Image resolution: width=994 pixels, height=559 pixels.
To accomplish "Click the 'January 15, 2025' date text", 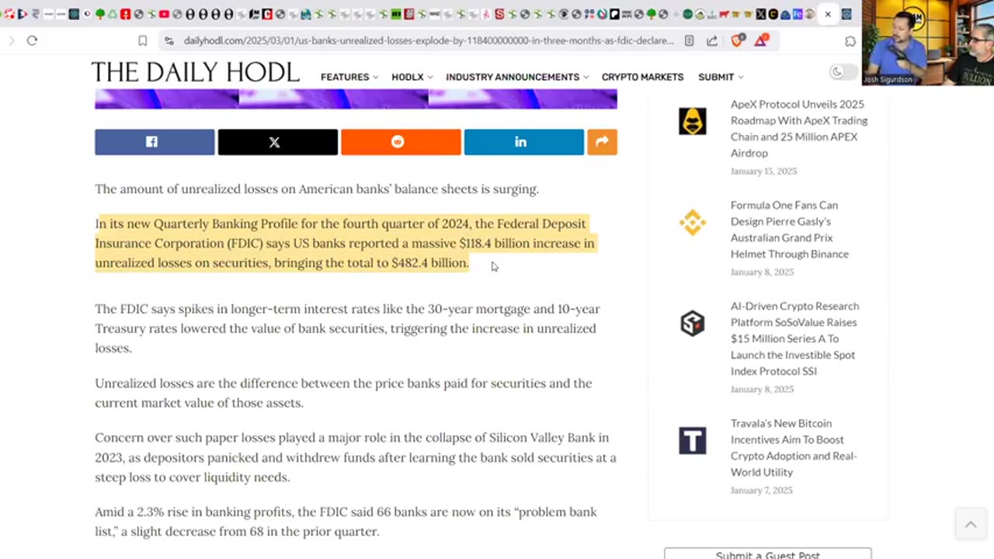I will click(x=763, y=171).
